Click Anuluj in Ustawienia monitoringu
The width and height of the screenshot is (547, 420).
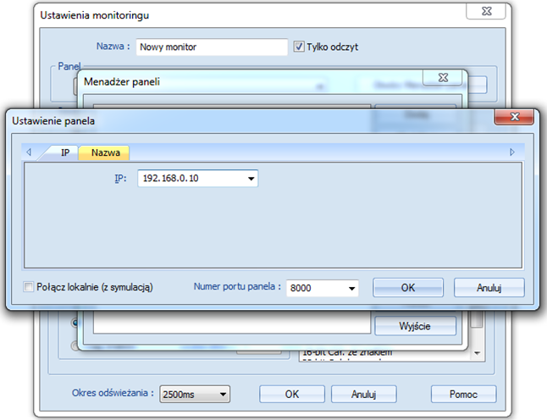coord(364,395)
